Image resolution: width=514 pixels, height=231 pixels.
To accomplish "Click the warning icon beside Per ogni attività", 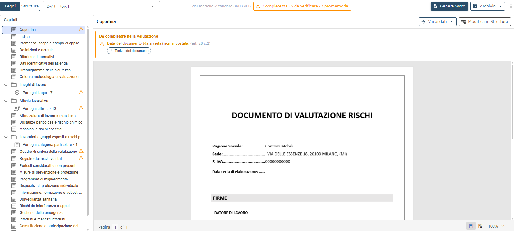I will click(81, 108).
